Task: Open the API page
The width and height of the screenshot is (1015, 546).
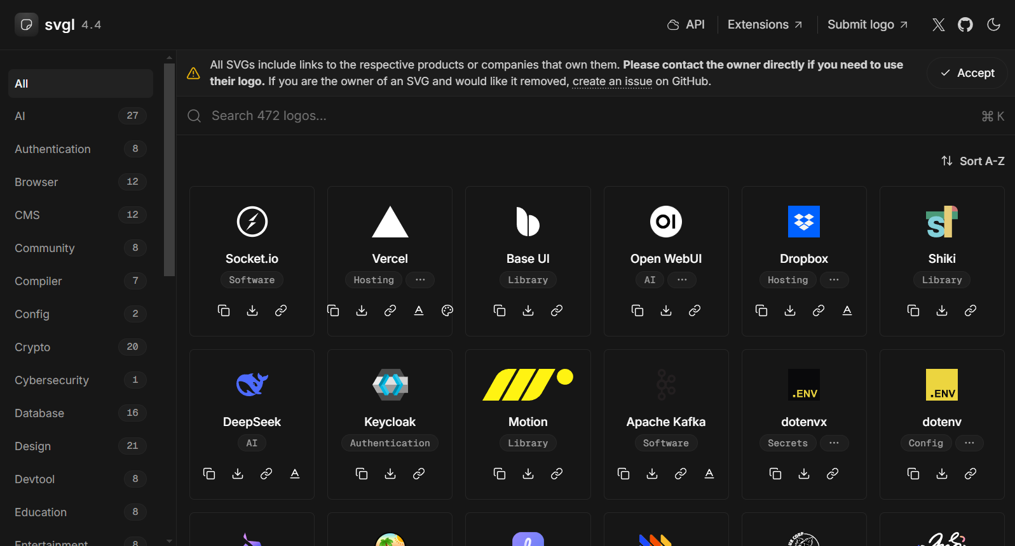Action: click(686, 25)
